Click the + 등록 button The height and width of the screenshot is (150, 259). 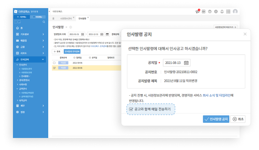[x=57, y=52]
